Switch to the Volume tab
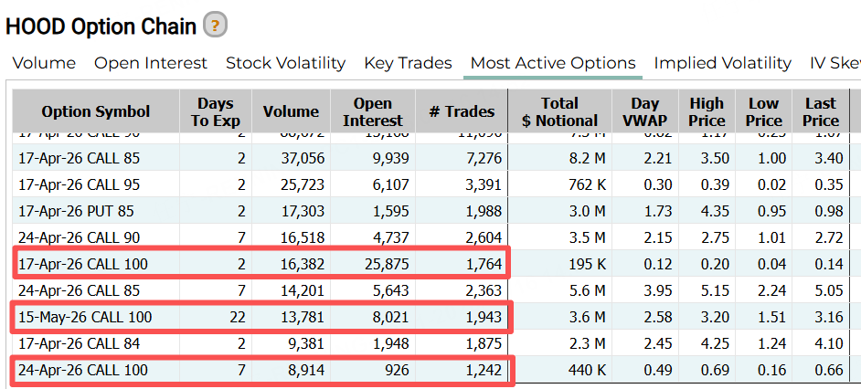 44,63
